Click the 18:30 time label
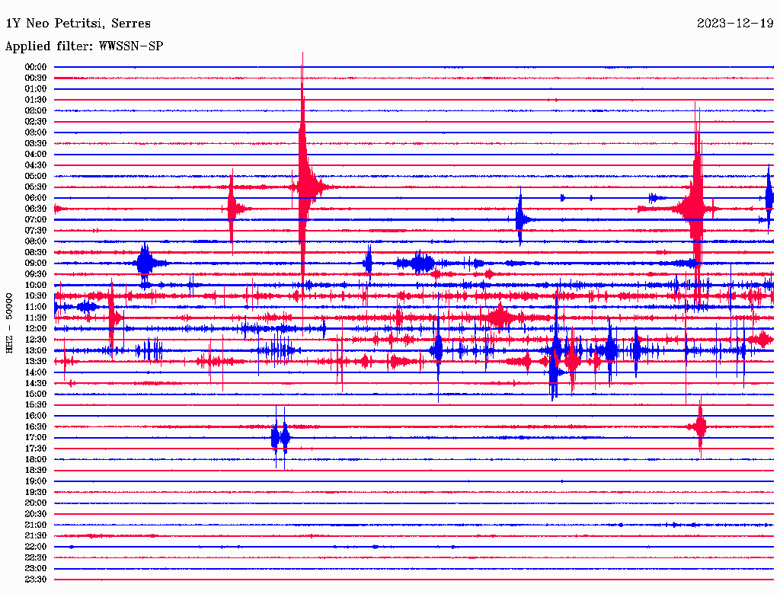This screenshot has width=780, height=594. [36, 471]
